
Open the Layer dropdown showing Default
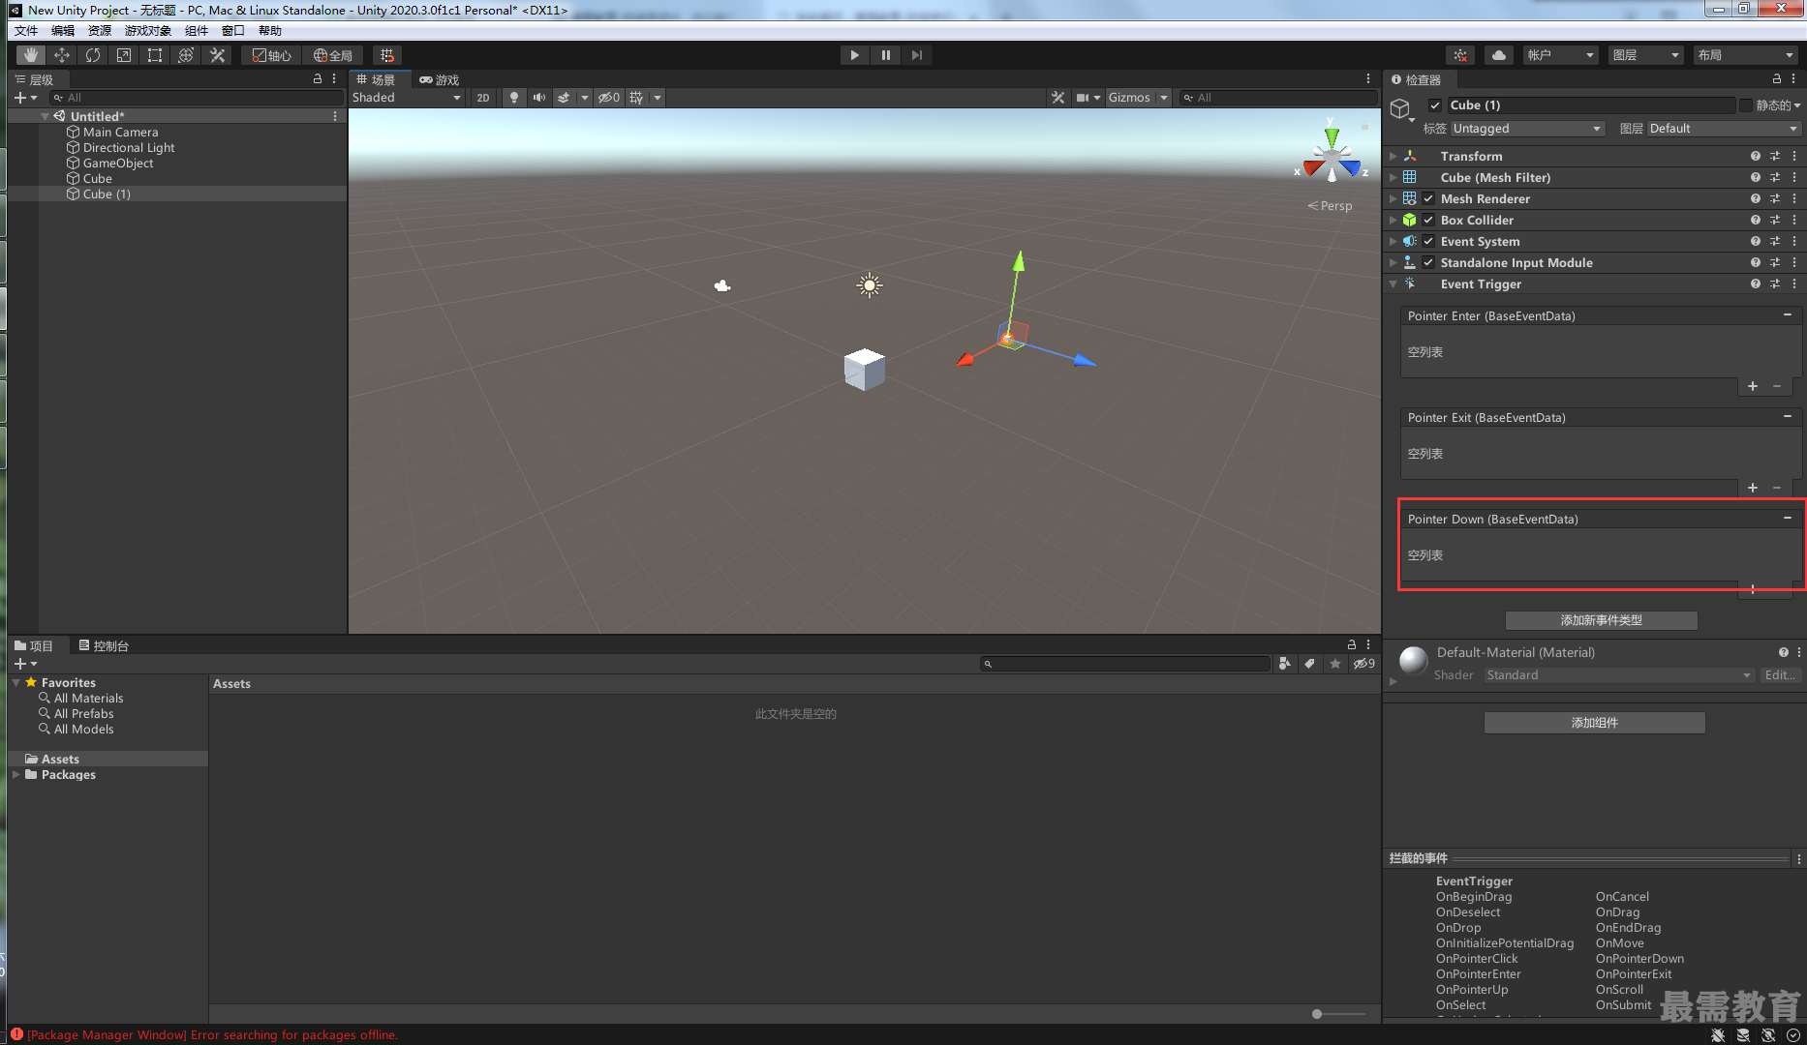point(1724,129)
